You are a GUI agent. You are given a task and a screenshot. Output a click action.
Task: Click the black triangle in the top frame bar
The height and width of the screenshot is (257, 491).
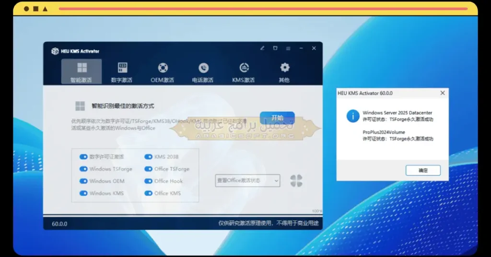tap(45, 9)
